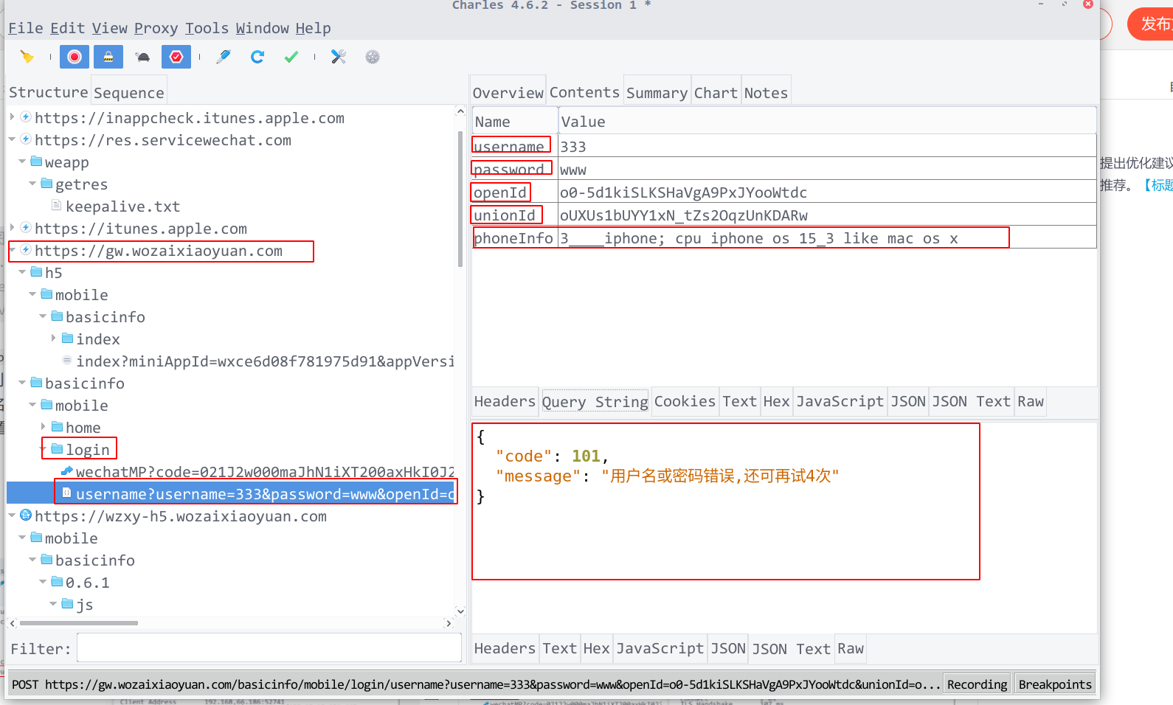Open the Window menu

(263, 28)
